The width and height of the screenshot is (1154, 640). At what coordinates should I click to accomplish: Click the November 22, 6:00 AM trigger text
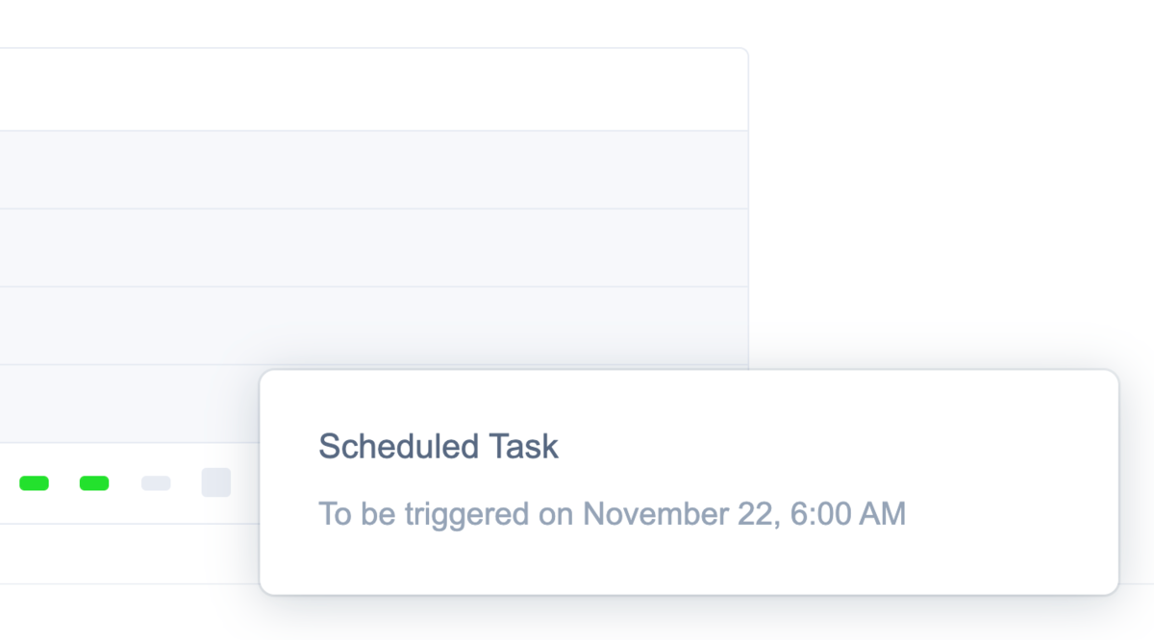612,514
